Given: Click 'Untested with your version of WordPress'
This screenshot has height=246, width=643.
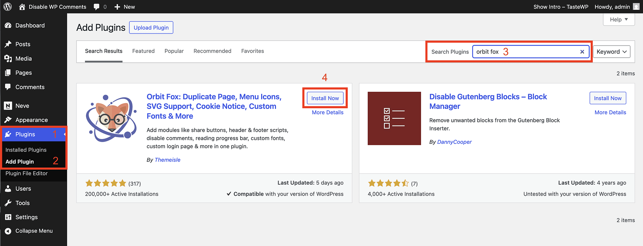Looking at the screenshot, I should 575,194.
